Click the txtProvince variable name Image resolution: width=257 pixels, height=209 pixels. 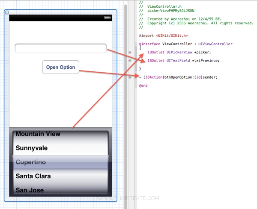206,61
